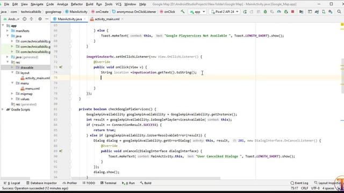This screenshot has height=193, width=344.
Task: Click the Sync Project with Gradle icon
Action: (317, 12)
